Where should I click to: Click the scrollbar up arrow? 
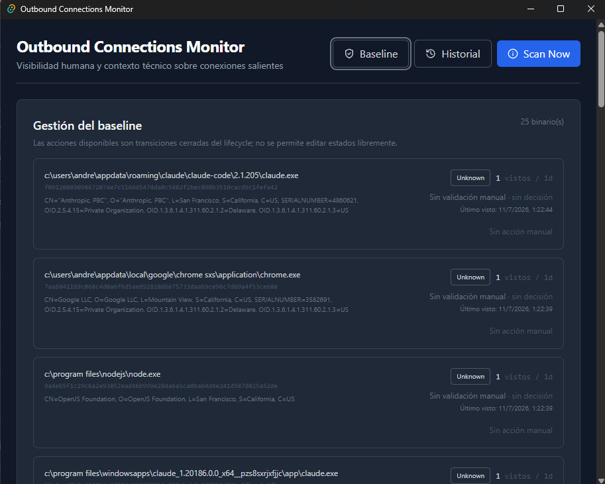coord(601,24)
